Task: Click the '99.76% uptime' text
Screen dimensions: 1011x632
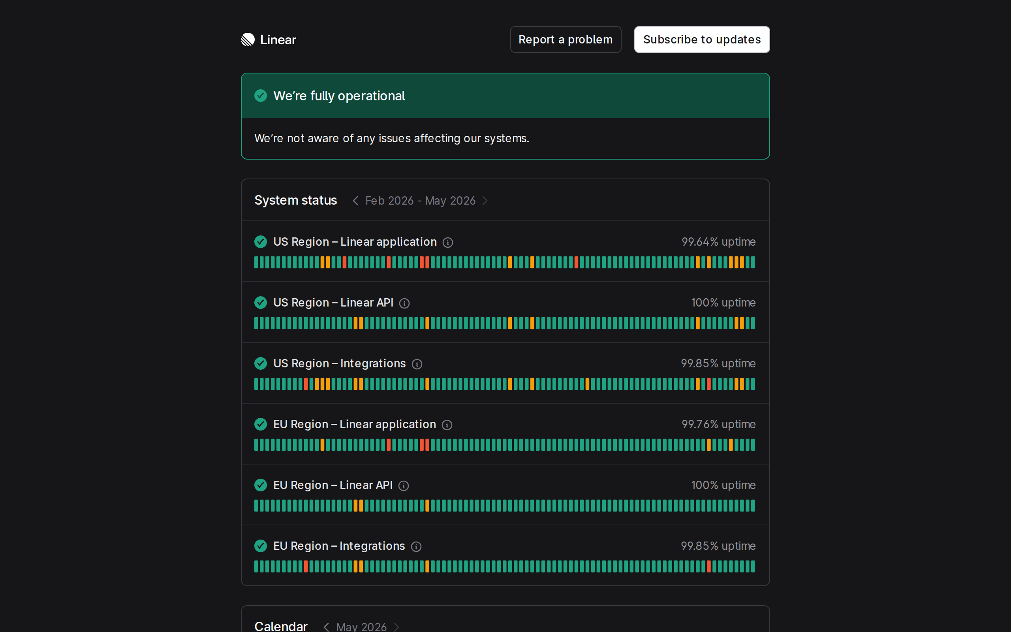Action: (x=719, y=424)
